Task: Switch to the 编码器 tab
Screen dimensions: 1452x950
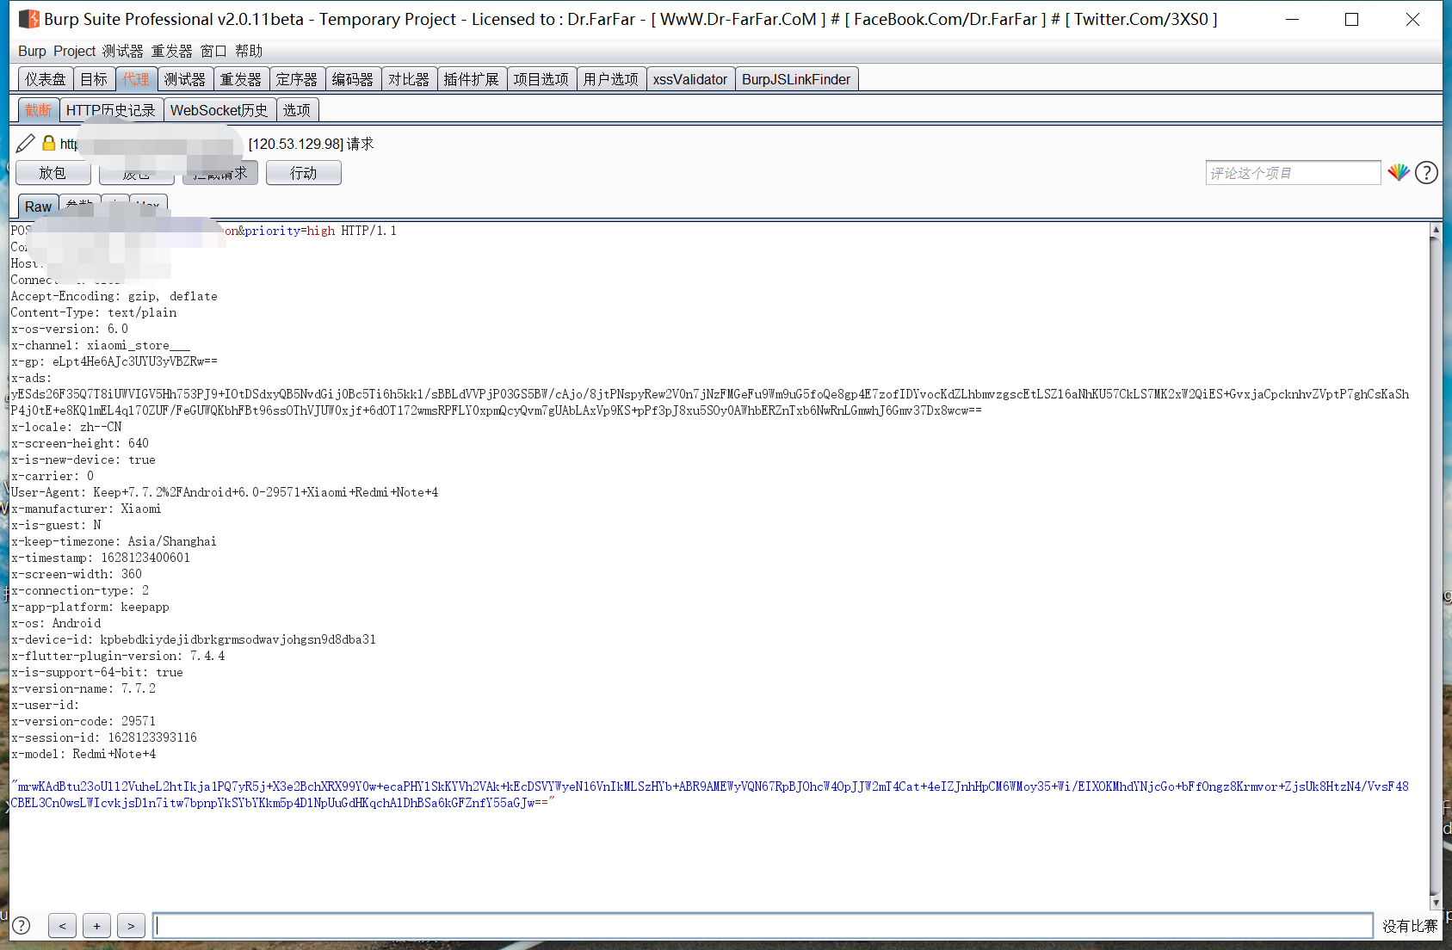Action: [x=353, y=79]
